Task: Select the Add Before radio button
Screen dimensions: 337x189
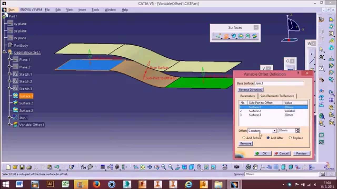Action: click(x=244, y=138)
